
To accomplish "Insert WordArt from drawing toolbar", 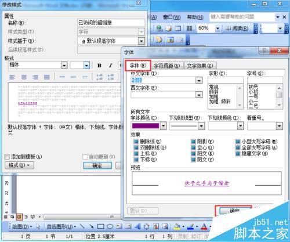I will (x=137, y=226).
